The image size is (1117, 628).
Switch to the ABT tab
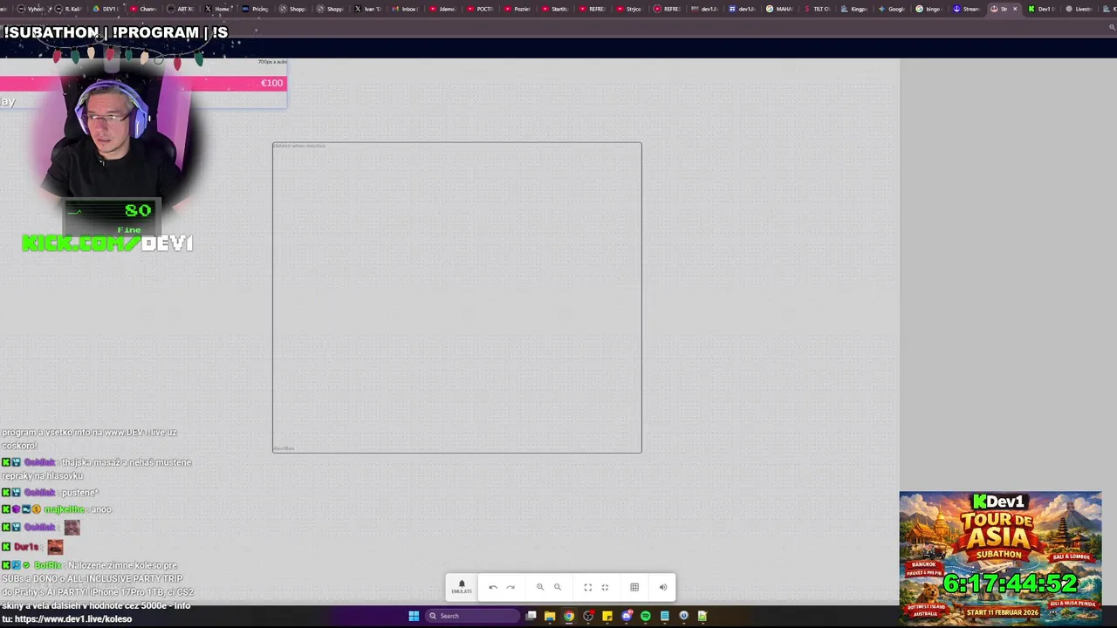(x=179, y=9)
